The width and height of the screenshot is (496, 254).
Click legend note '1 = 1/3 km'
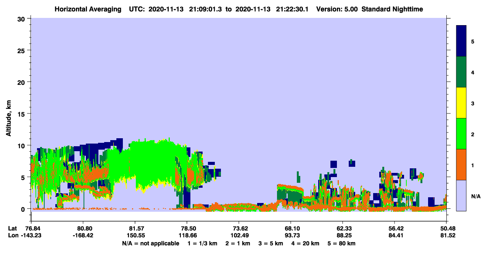(x=203, y=243)
